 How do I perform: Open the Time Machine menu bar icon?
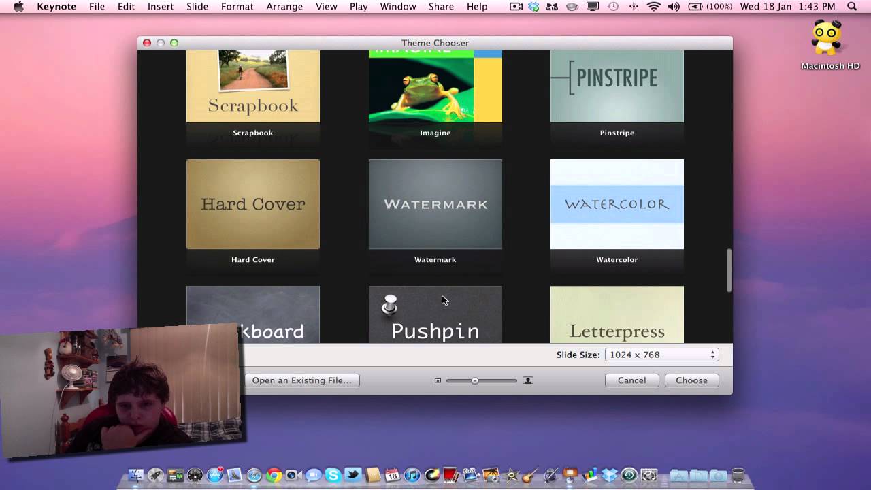(x=612, y=6)
